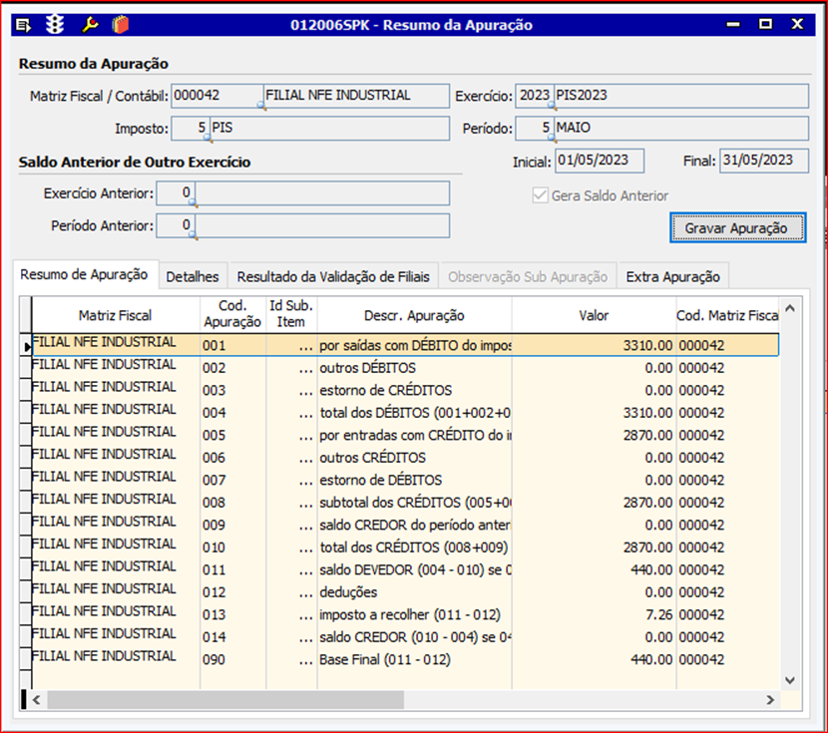
Task: Toggle the Gera Saldo Anterior checkbox
Action: (541, 196)
